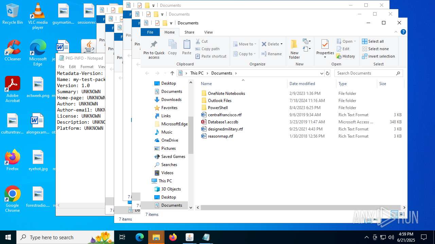This screenshot has height=244, width=435.
Task: Open Google Chrome desktop icon
Action: tap(13, 199)
